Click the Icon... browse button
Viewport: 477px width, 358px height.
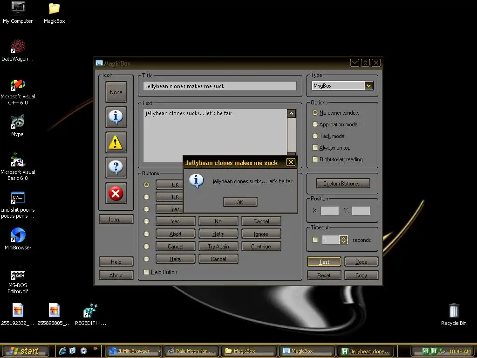(x=116, y=219)
